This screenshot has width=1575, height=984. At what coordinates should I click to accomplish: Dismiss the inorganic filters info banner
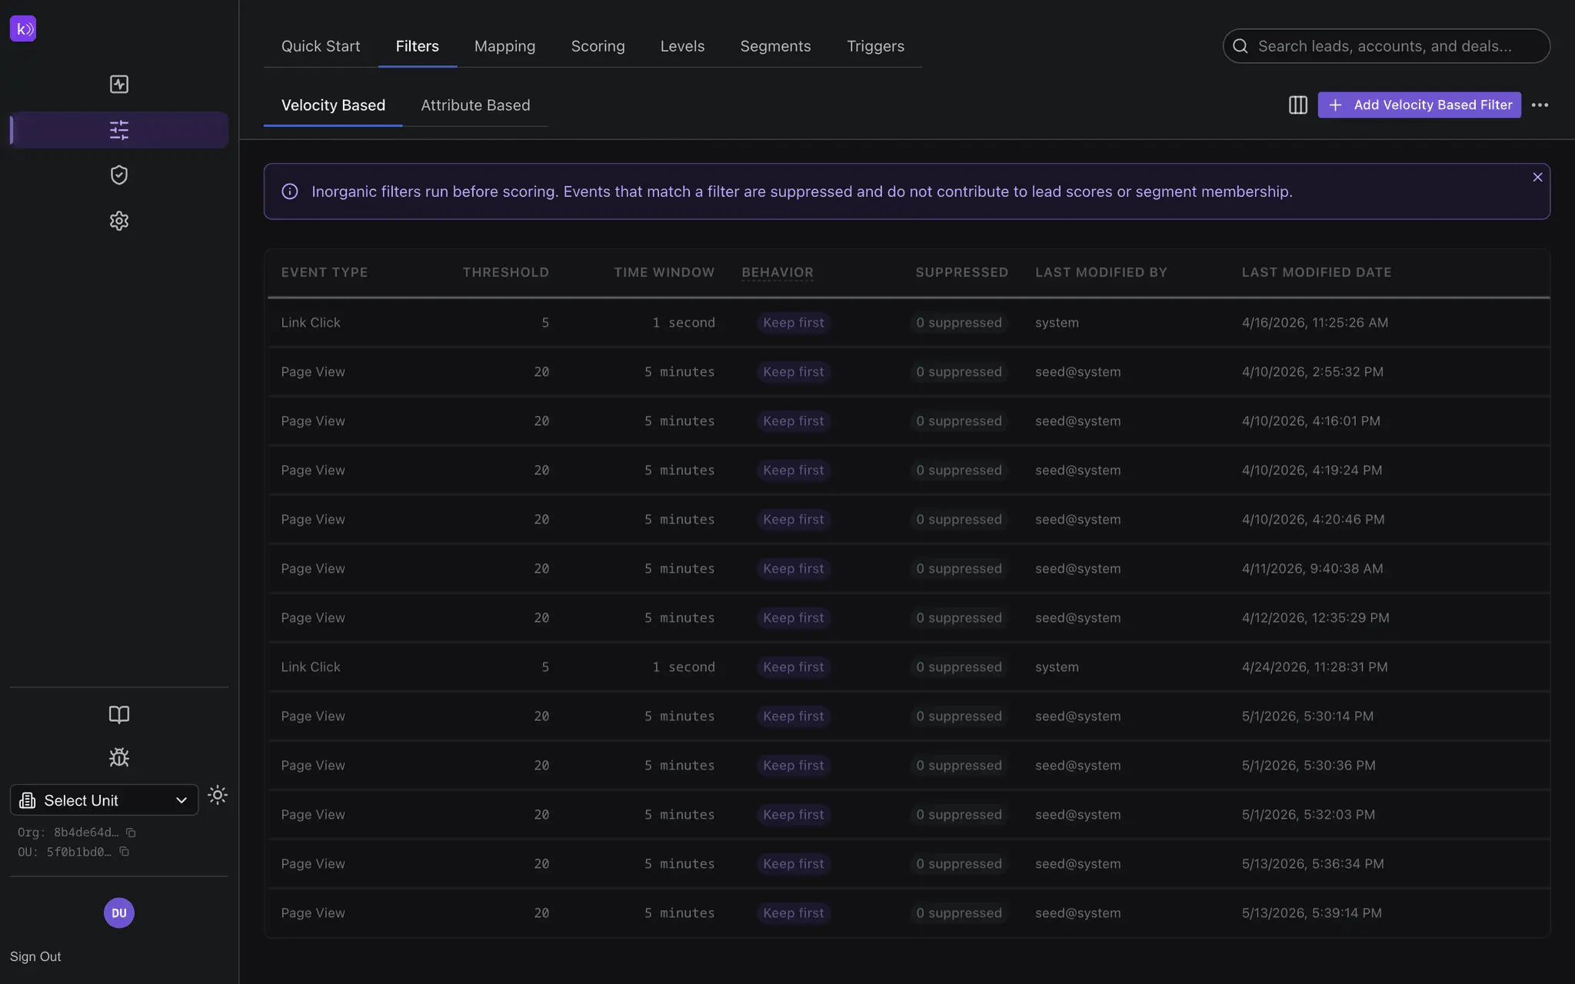click(x=1537, y=177)
